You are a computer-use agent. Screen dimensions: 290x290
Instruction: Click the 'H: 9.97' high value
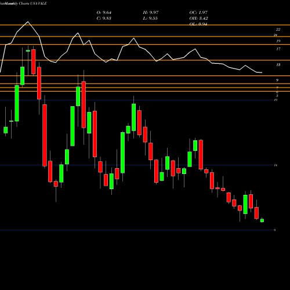(x=151, y=13)
